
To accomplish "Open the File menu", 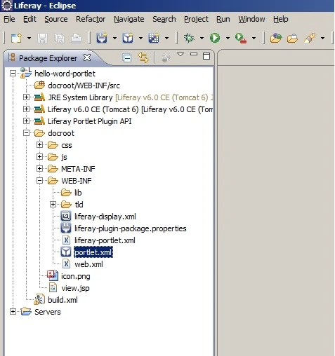I will [x=9, y=19].
